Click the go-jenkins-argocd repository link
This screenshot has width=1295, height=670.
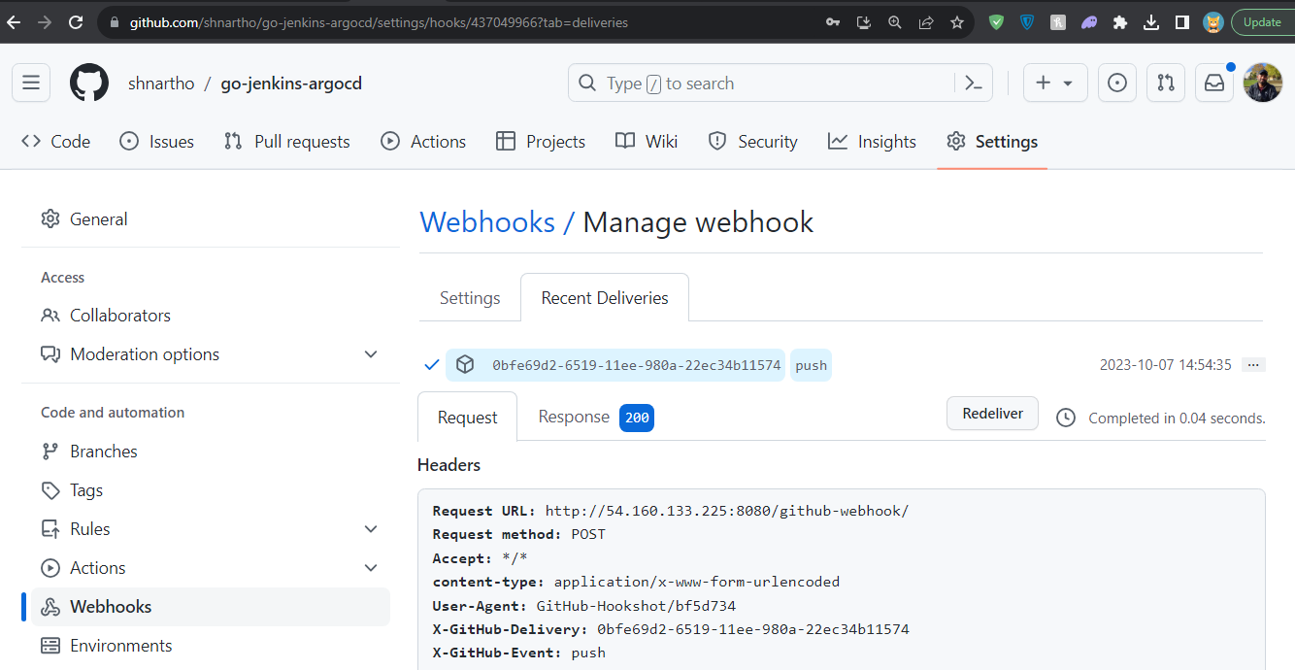pyautogui.click(x=291, y=84)
